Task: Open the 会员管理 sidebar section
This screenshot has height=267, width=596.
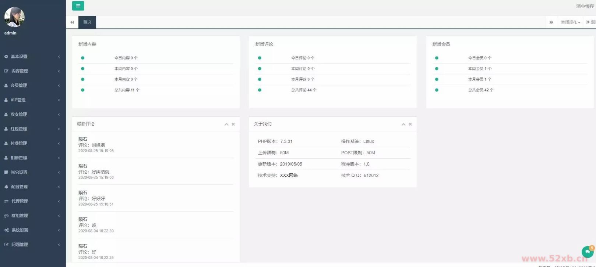Action: (x=19, y=85)
